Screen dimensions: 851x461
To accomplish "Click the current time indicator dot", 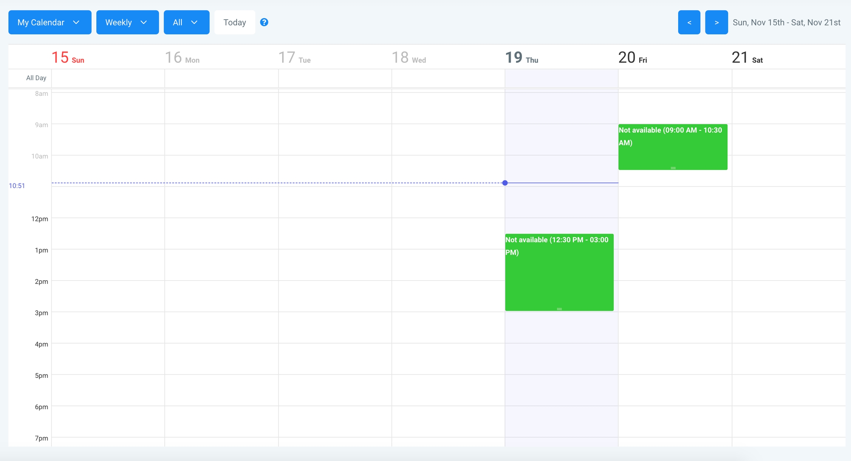I will coord(505,183).
